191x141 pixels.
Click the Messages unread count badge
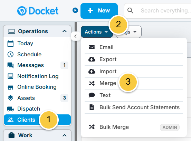pos(64,65)
